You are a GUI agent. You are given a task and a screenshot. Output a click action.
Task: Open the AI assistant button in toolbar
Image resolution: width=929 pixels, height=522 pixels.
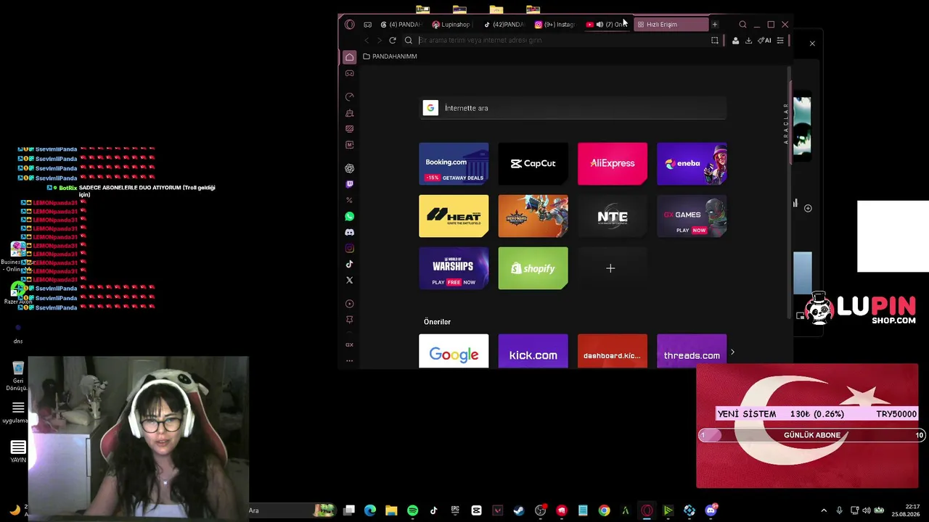point(764,41)
